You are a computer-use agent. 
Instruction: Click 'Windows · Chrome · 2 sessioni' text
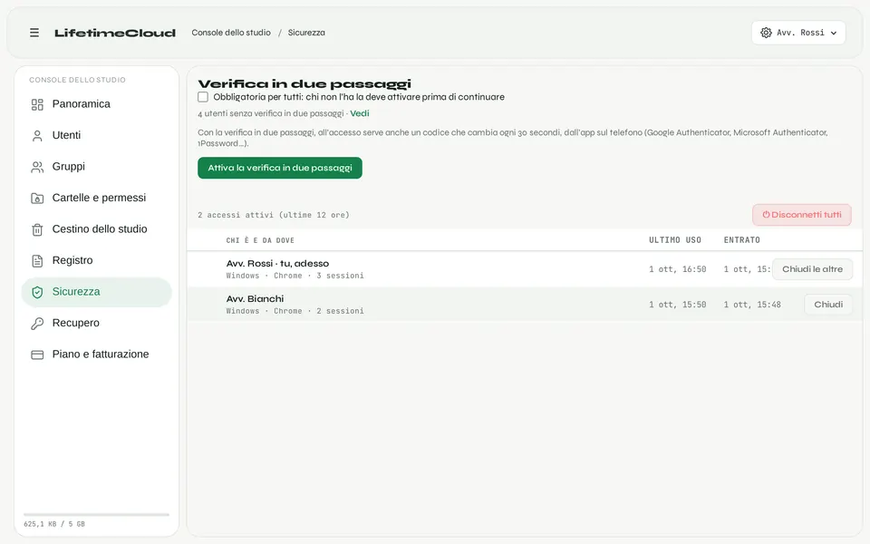pyautogui.click(x=295, y=311)
